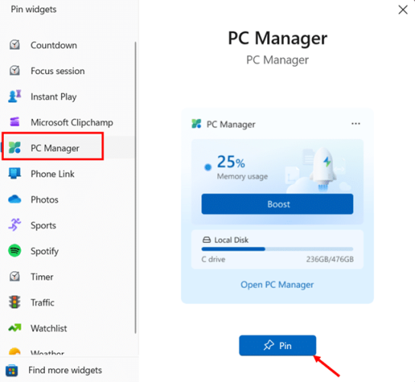415x382 pixels.
Task: Click the 25% Memory usage readout
Action: point(242,167)
